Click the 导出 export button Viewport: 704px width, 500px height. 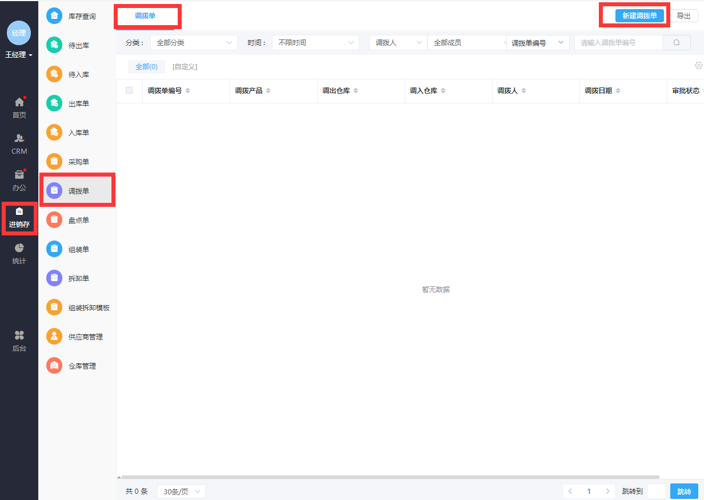click(683, 15)
